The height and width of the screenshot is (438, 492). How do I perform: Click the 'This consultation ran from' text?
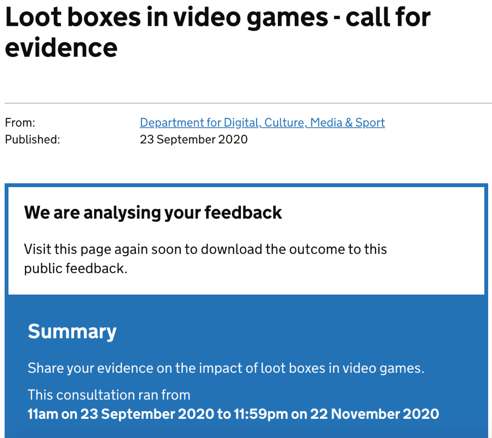[109, 395]
